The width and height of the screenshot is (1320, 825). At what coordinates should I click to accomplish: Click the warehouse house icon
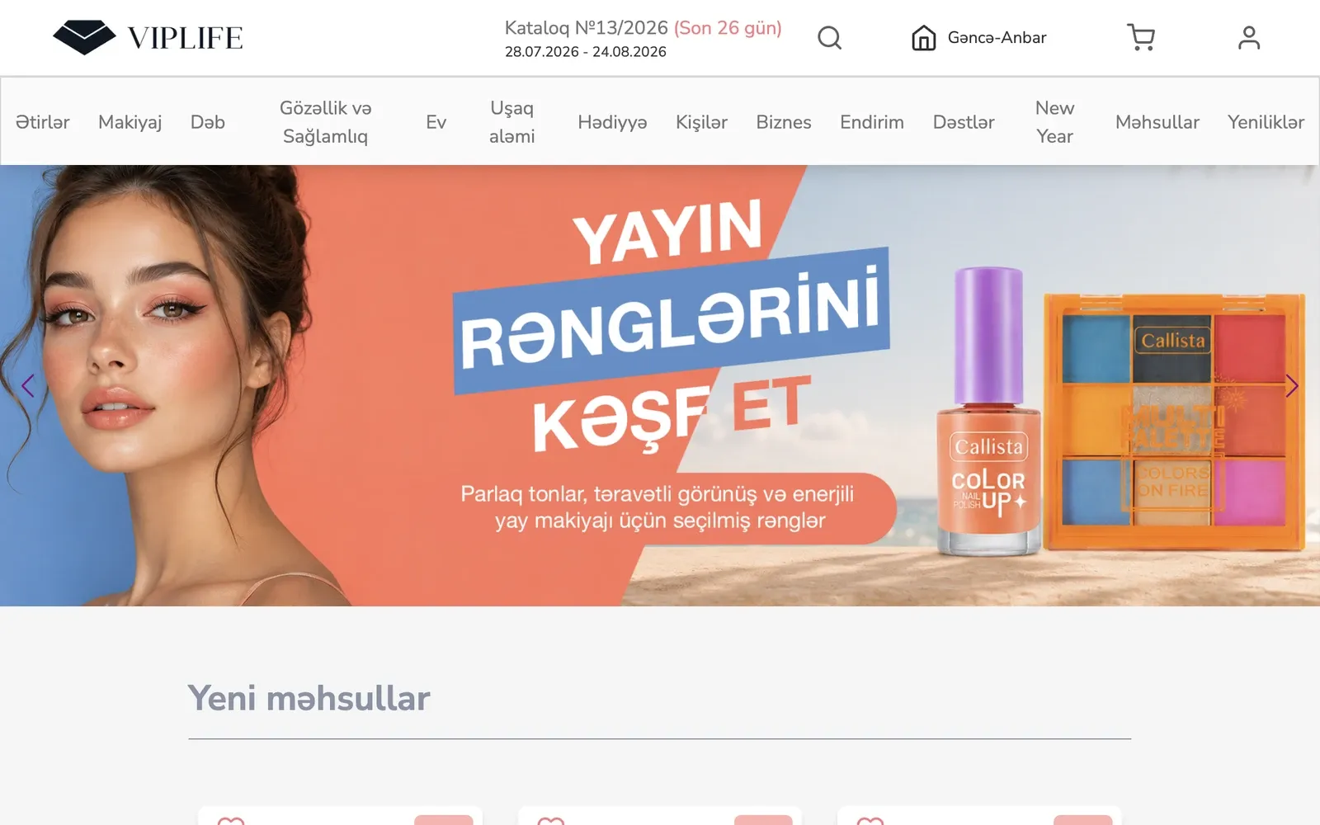coord(923,38)
